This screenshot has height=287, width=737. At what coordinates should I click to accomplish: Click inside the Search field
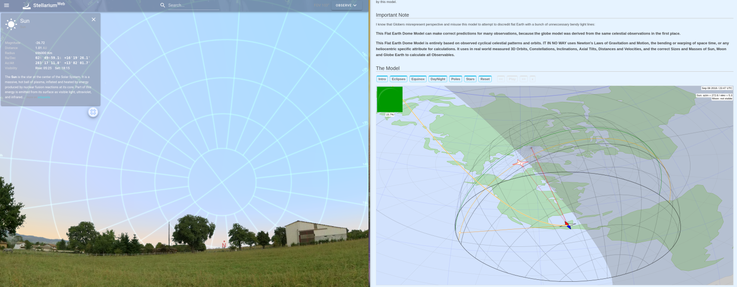(192, 5)
